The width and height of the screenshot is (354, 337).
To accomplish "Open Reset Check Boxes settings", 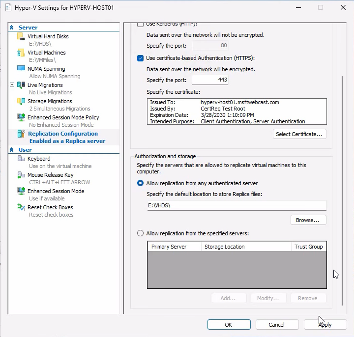I will click(x=50, y=207).
